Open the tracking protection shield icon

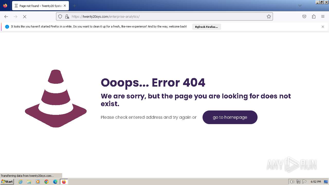60,16
